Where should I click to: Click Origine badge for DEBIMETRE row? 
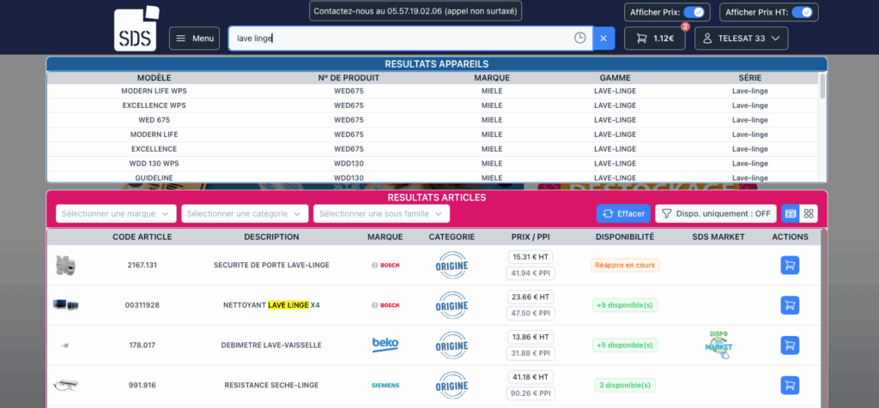tap(452, 345)
